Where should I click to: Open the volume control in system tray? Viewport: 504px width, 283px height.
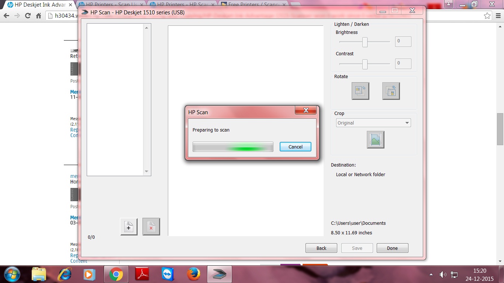443,275
